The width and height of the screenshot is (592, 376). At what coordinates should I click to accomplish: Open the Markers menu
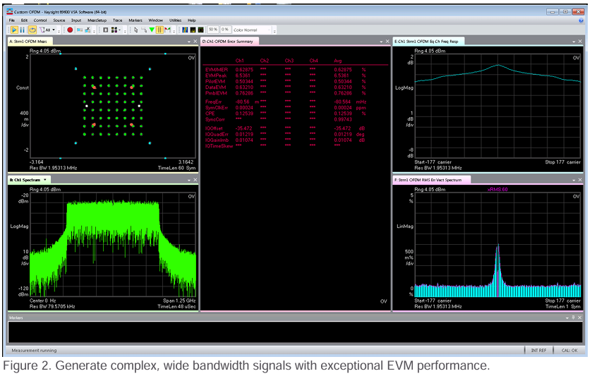pyautogui.click(x=135, y=20)
